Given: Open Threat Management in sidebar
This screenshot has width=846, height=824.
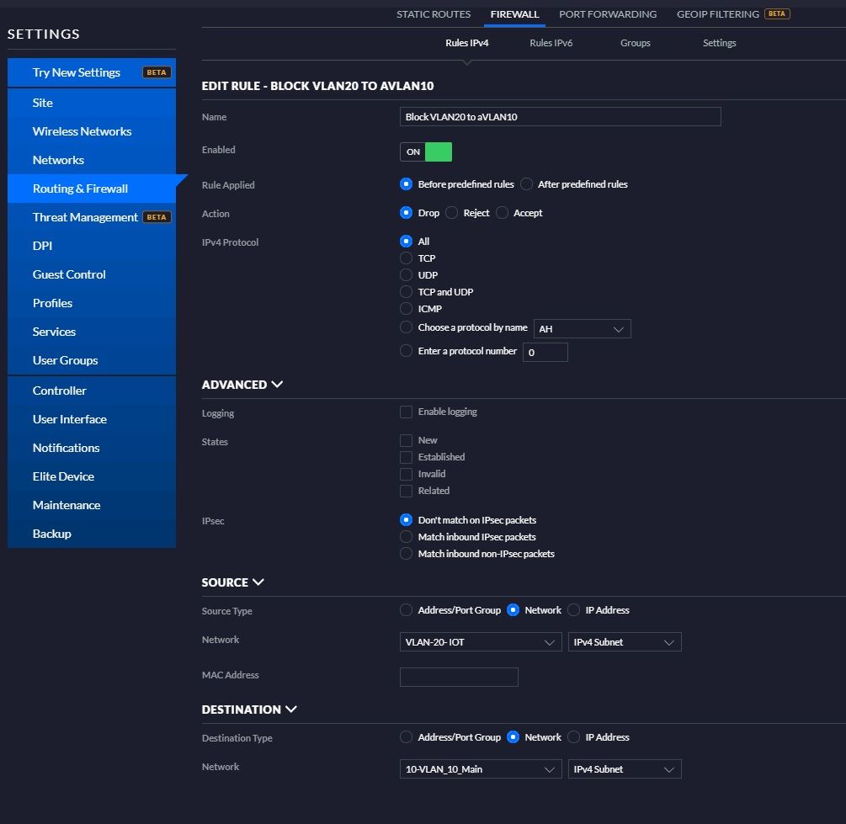Looking at the screenshot, I should pyautogui.click(x=85, y=217).
